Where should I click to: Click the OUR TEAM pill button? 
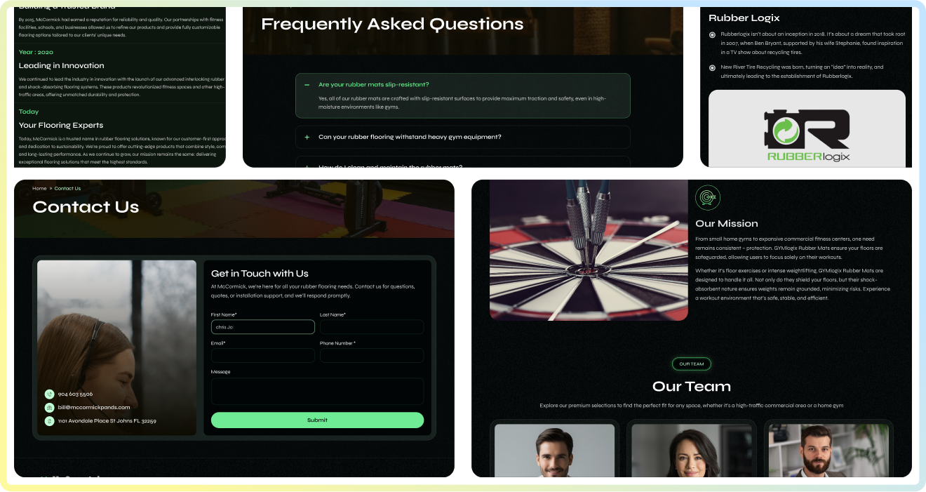[692, 364]
